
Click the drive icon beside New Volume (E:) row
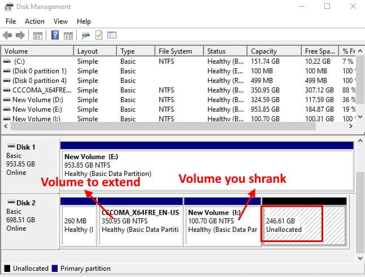pos(7,109)
